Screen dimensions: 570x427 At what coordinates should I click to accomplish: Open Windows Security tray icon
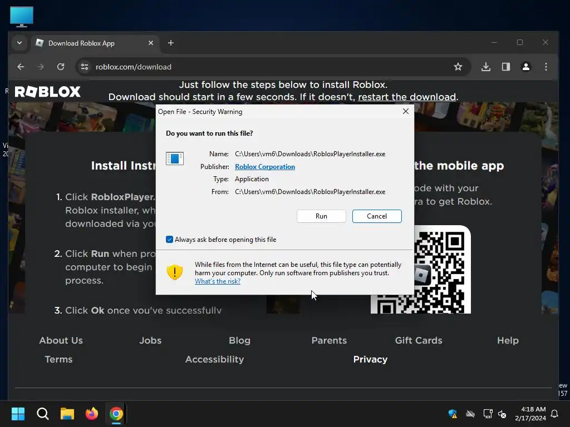tap(453, 414)
